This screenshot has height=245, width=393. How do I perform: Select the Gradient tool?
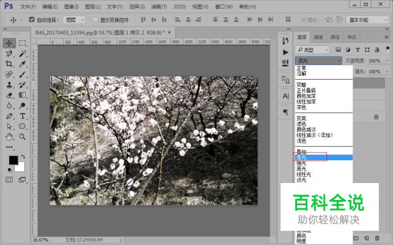coord(22,95)
